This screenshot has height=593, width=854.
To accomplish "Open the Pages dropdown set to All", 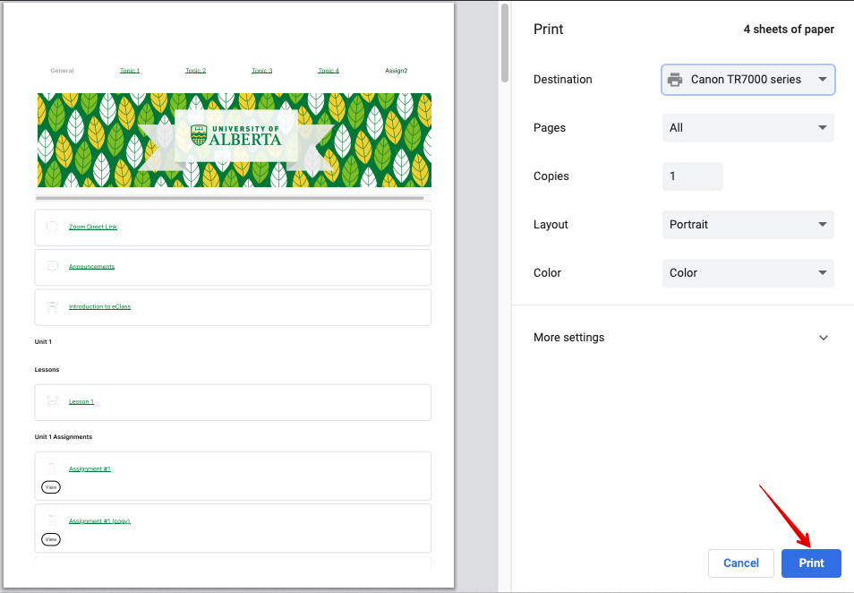I will point(747,128).
